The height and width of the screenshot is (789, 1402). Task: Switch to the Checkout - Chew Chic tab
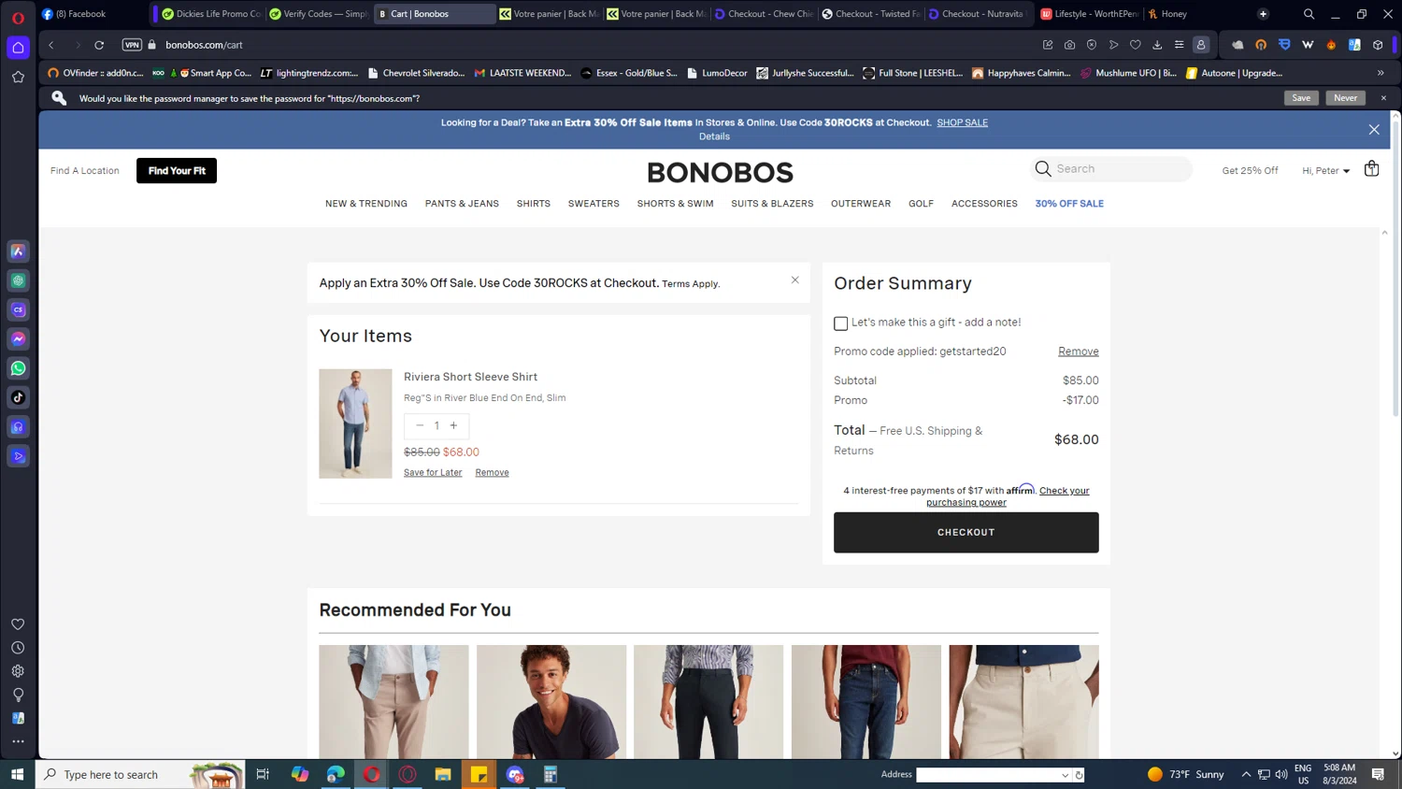click(764, 14)
